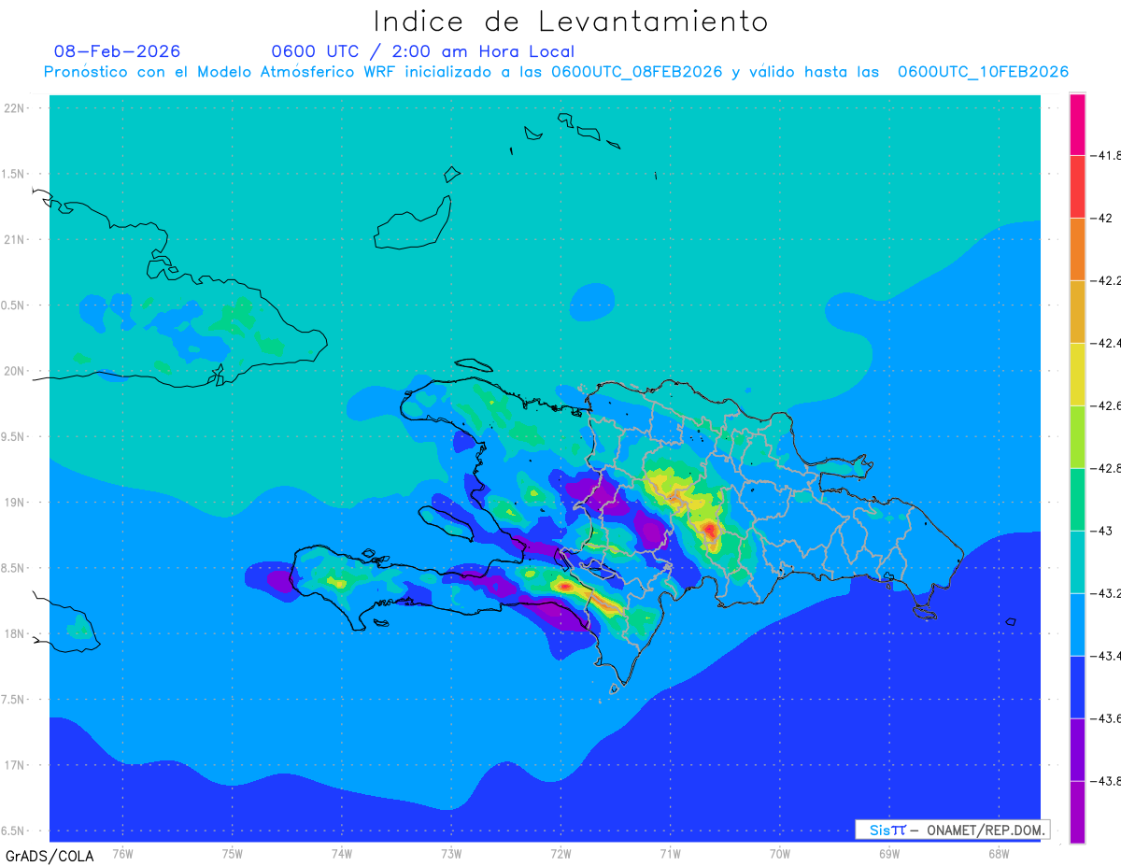This screenshot has width=1121, height=866.
Task: Click the "75W" longitude label
Action: (x=233, y=853)
